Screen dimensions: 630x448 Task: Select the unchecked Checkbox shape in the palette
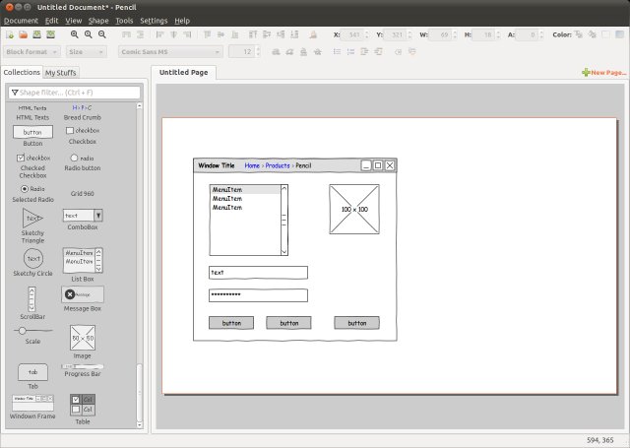pos(83,130)
